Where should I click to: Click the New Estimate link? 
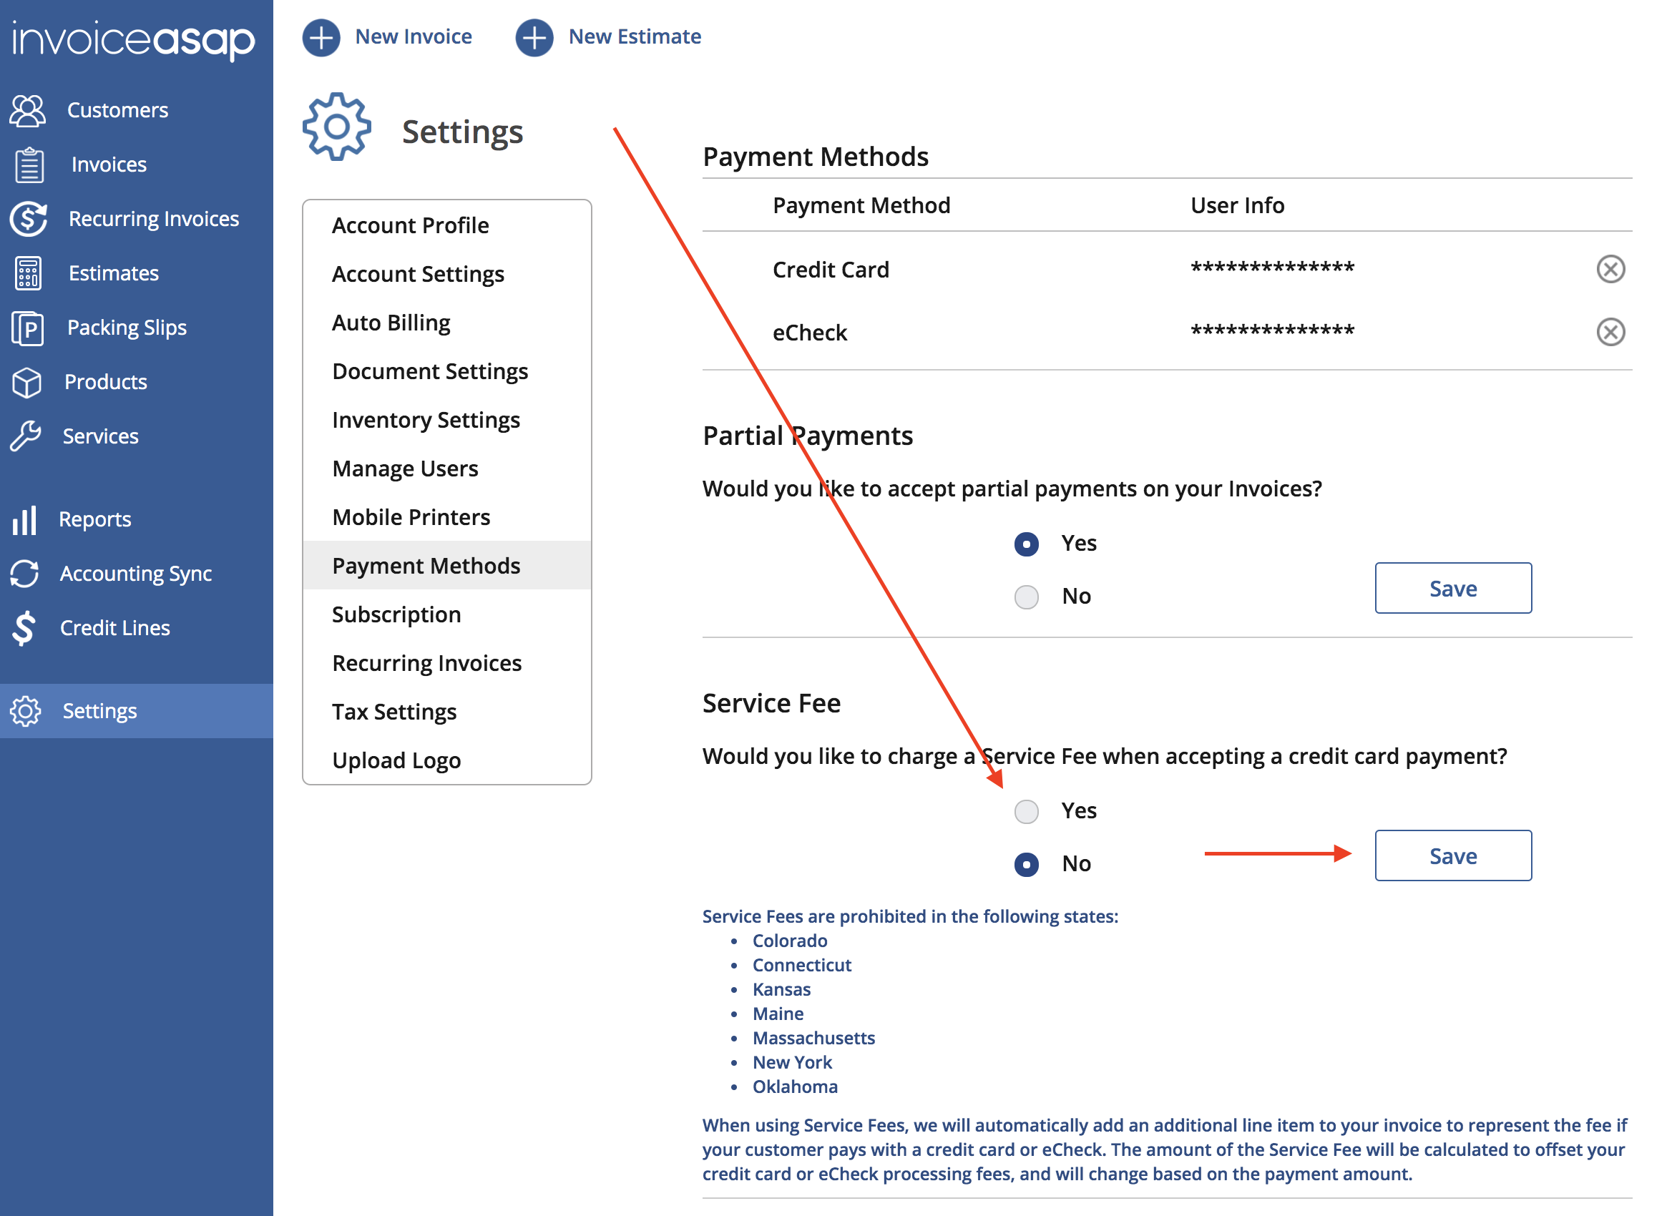point(634,37)
